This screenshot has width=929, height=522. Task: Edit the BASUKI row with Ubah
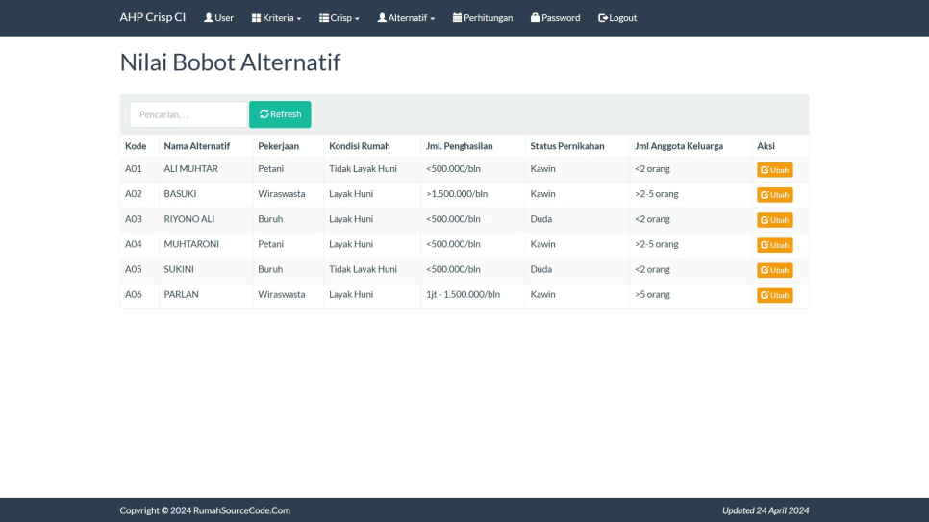(x=774, y=195)
